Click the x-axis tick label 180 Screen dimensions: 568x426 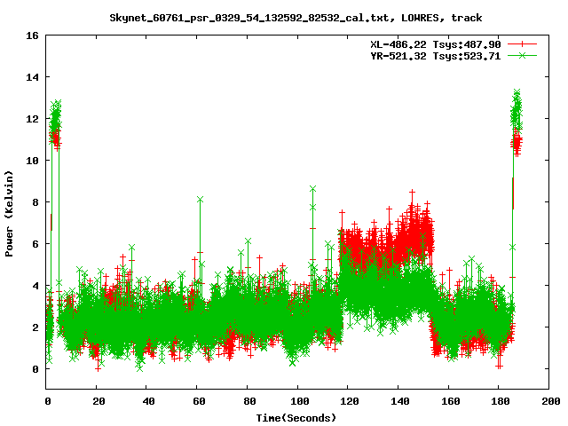[501, 401]
